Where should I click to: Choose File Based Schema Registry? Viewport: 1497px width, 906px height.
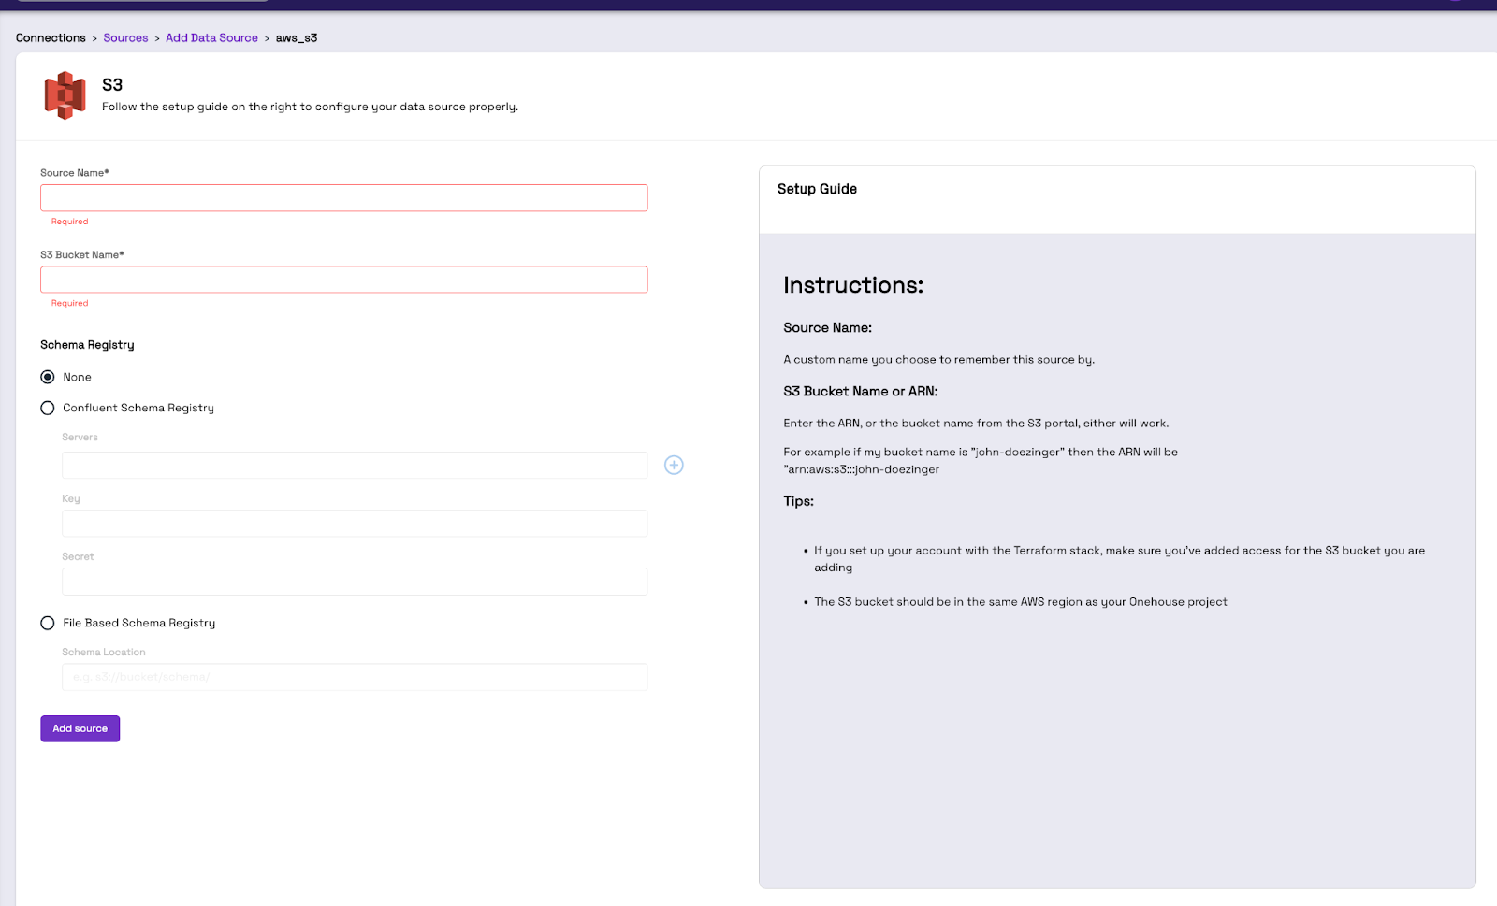coord(48,623)
